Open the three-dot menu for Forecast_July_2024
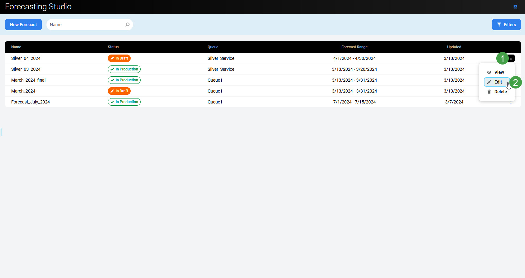This screenshot has width=525, height=278. coord(511,102)
